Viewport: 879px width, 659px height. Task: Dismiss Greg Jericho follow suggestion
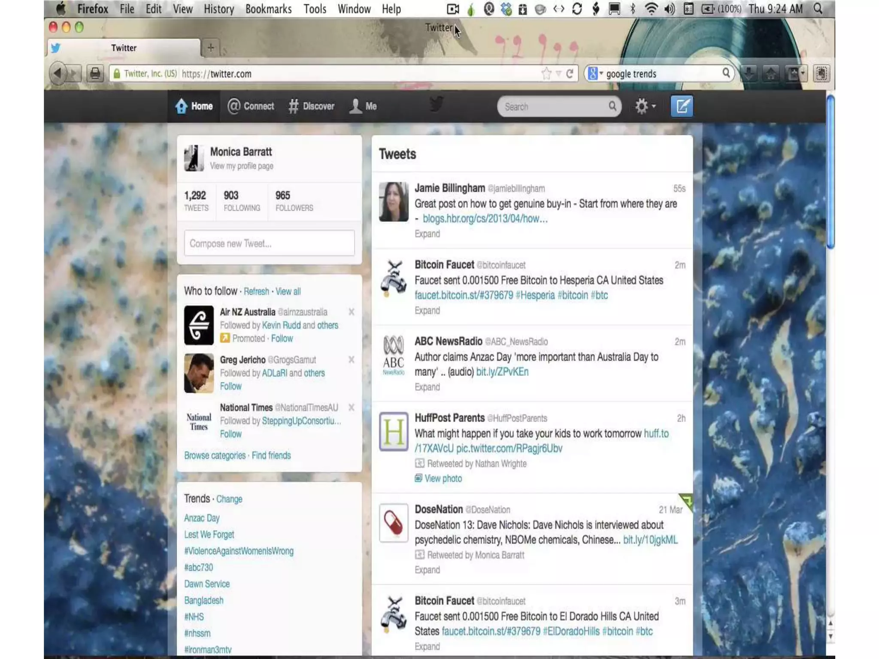click(352, 360)
